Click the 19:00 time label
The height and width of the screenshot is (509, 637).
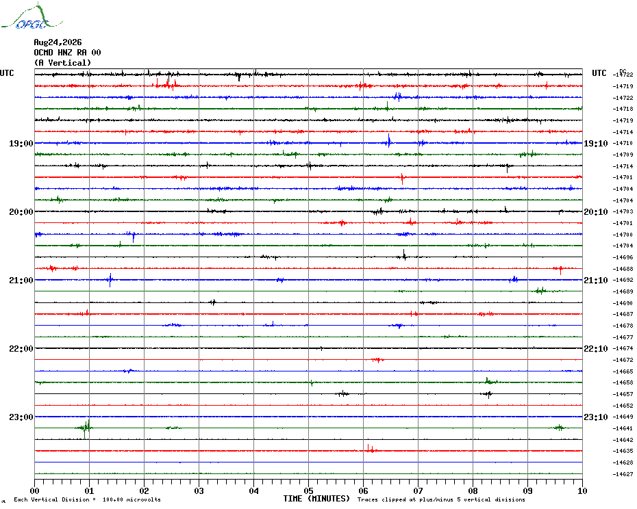pos(21,143)
